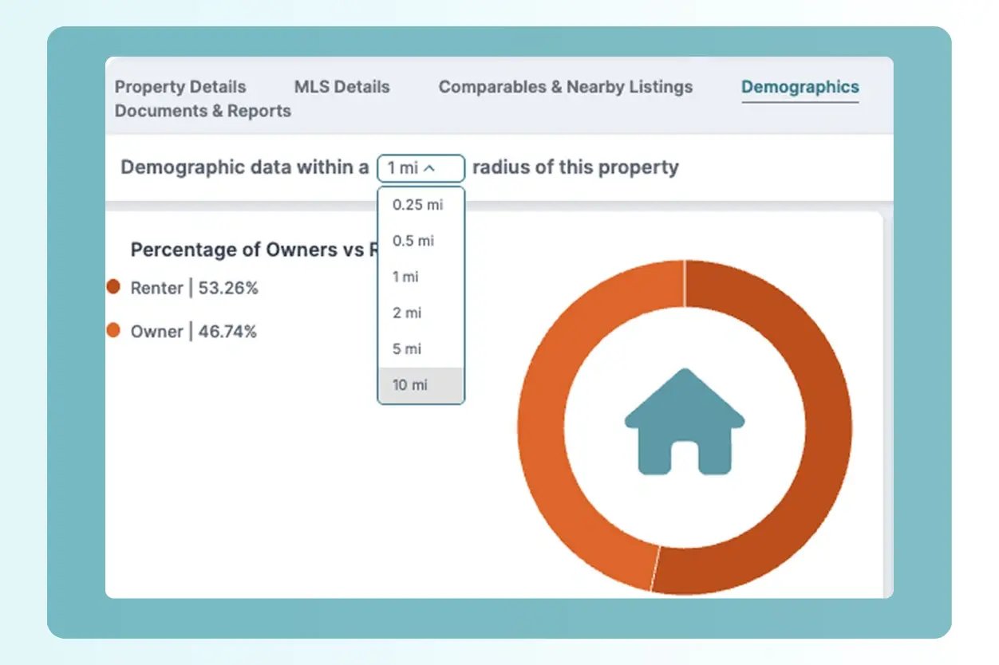Collapse the radius selection dropdown
The height and width of the screenshot is (665, 999).
(x=421, y=167)
